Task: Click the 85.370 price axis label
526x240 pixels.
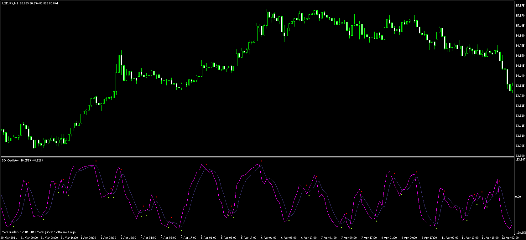Action: (x=520, y=16)
